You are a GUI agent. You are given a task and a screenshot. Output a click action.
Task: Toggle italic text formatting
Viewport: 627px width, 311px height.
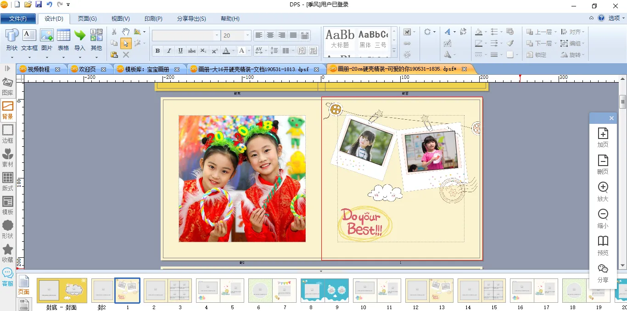pyautogui.click(x=169, y=50)
